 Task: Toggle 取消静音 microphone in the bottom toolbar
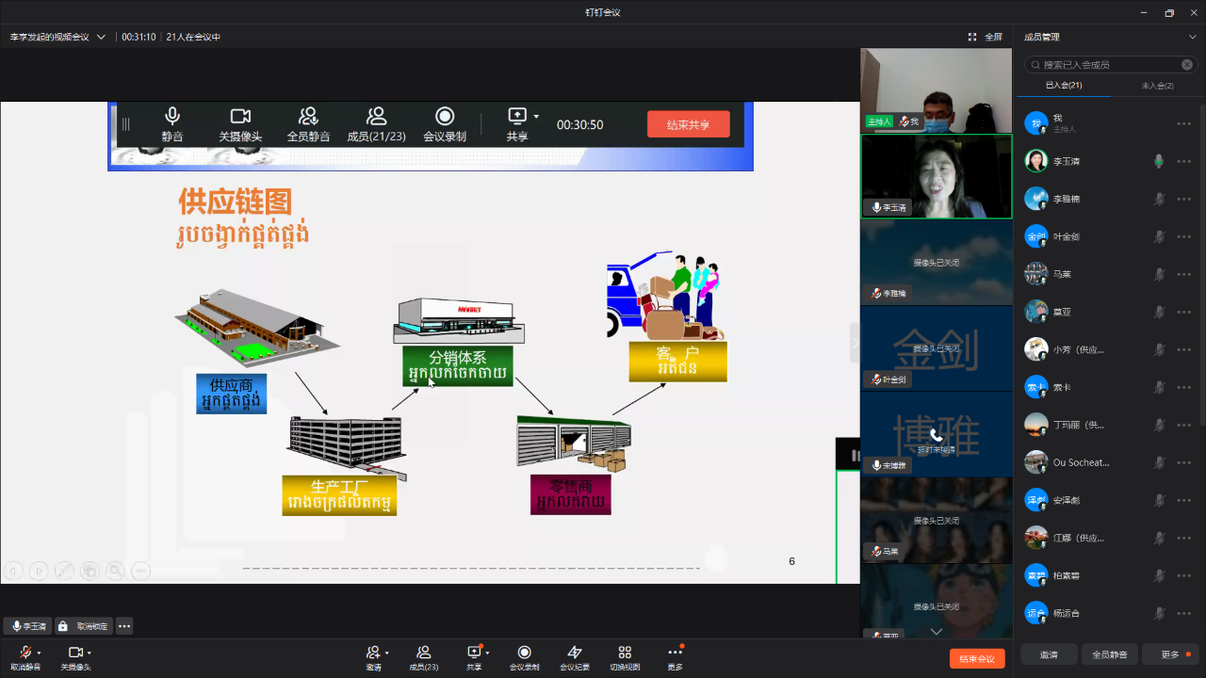tap(24, 653)
